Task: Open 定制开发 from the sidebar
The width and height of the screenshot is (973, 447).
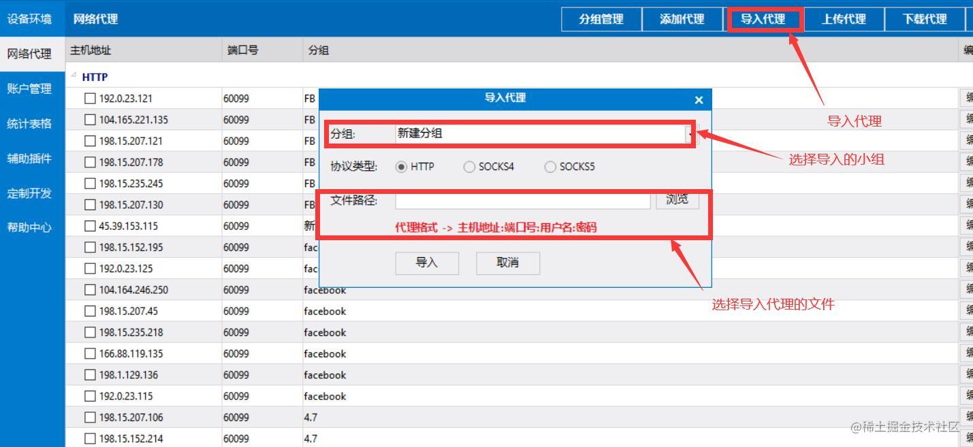Action: 29,193
